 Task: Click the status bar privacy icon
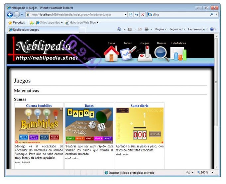tap(188, 173)
